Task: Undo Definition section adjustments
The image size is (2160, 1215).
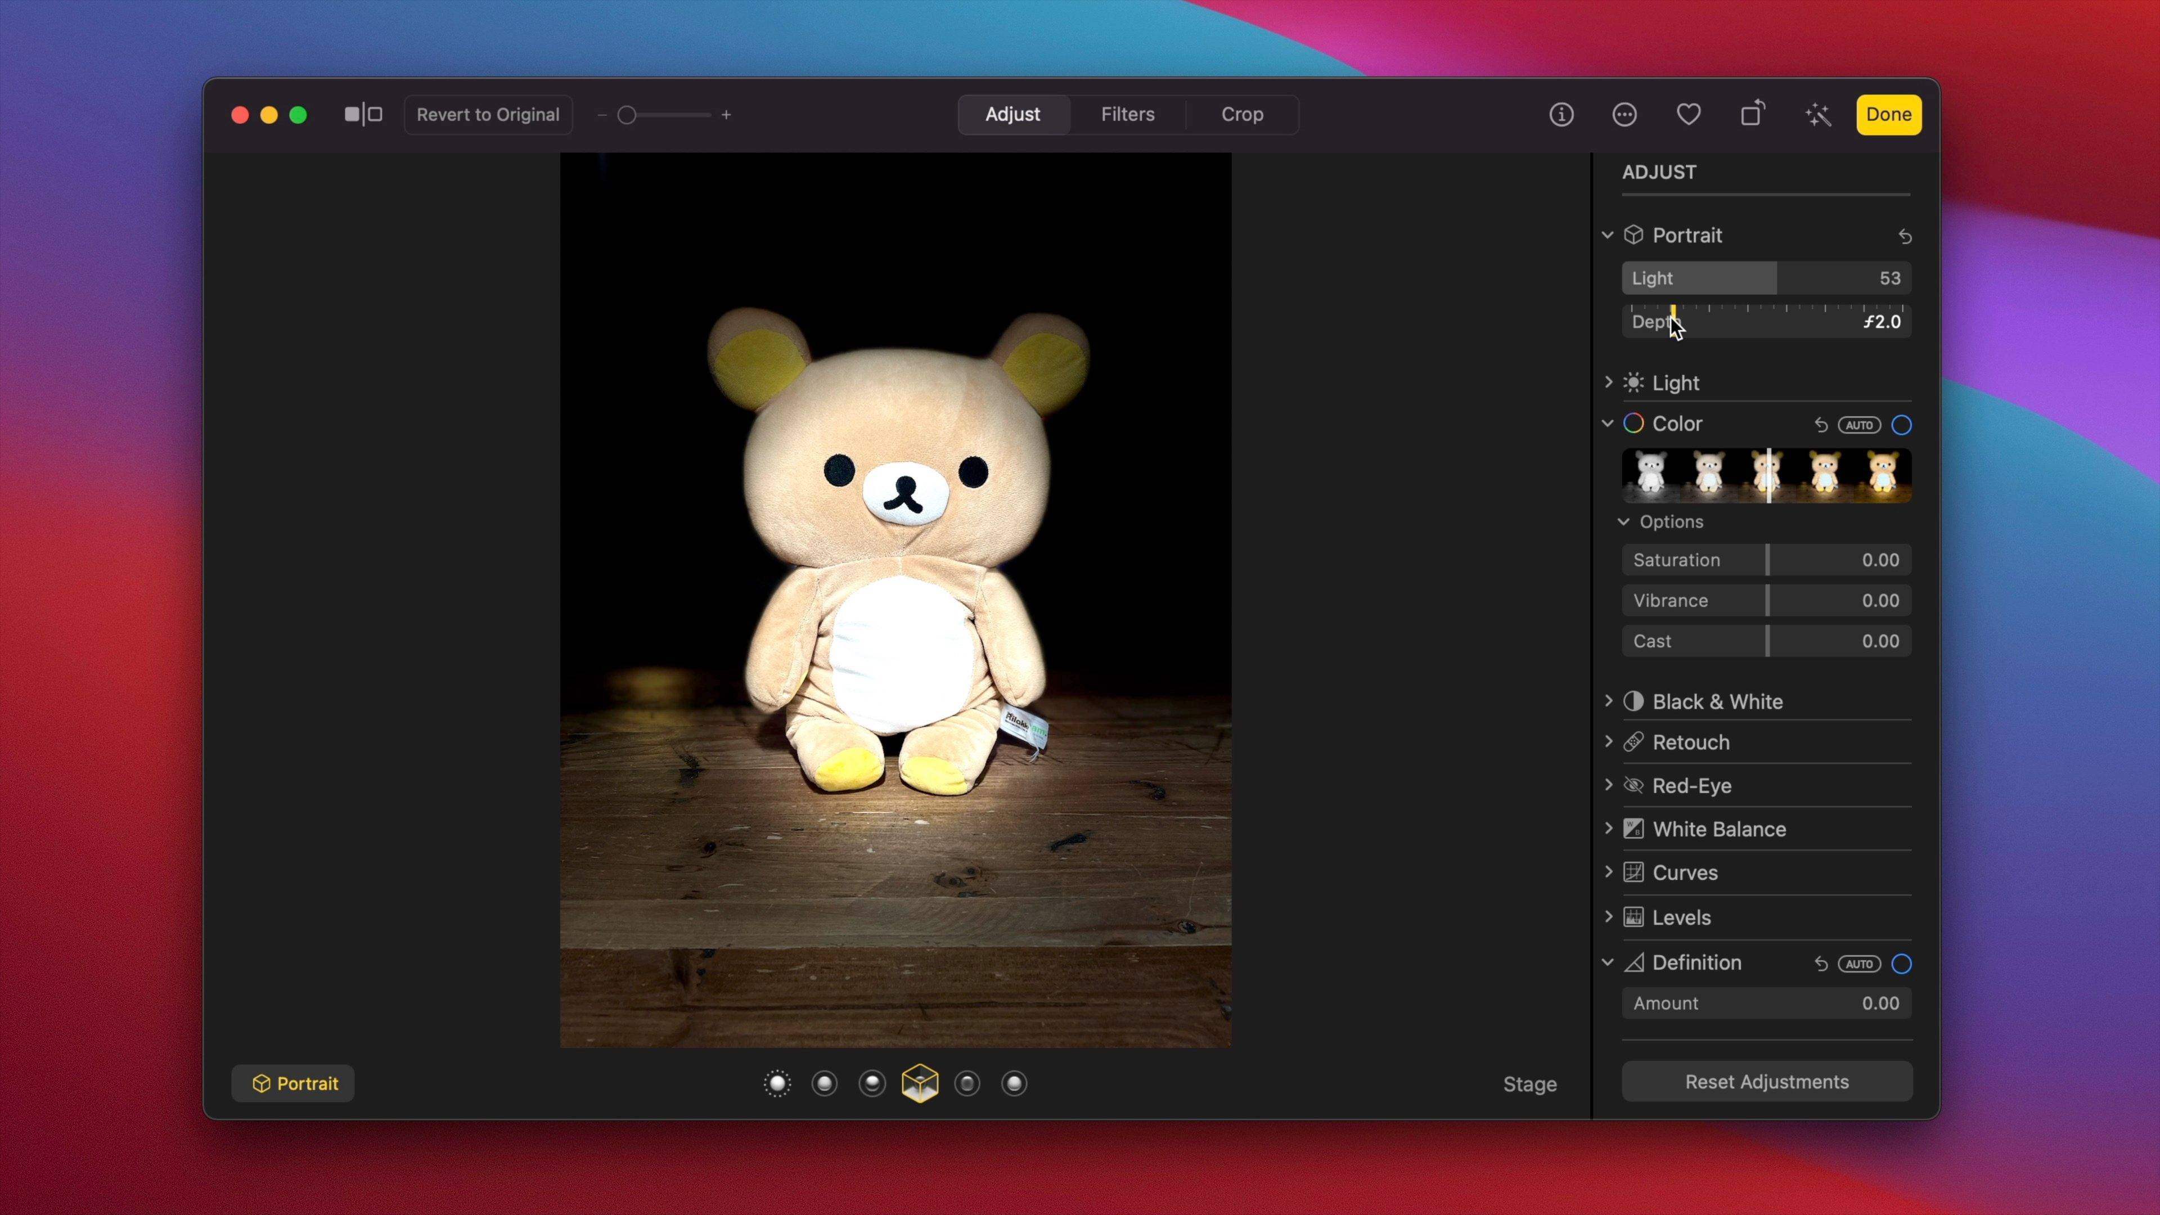Action: (x=1820, y=964)
